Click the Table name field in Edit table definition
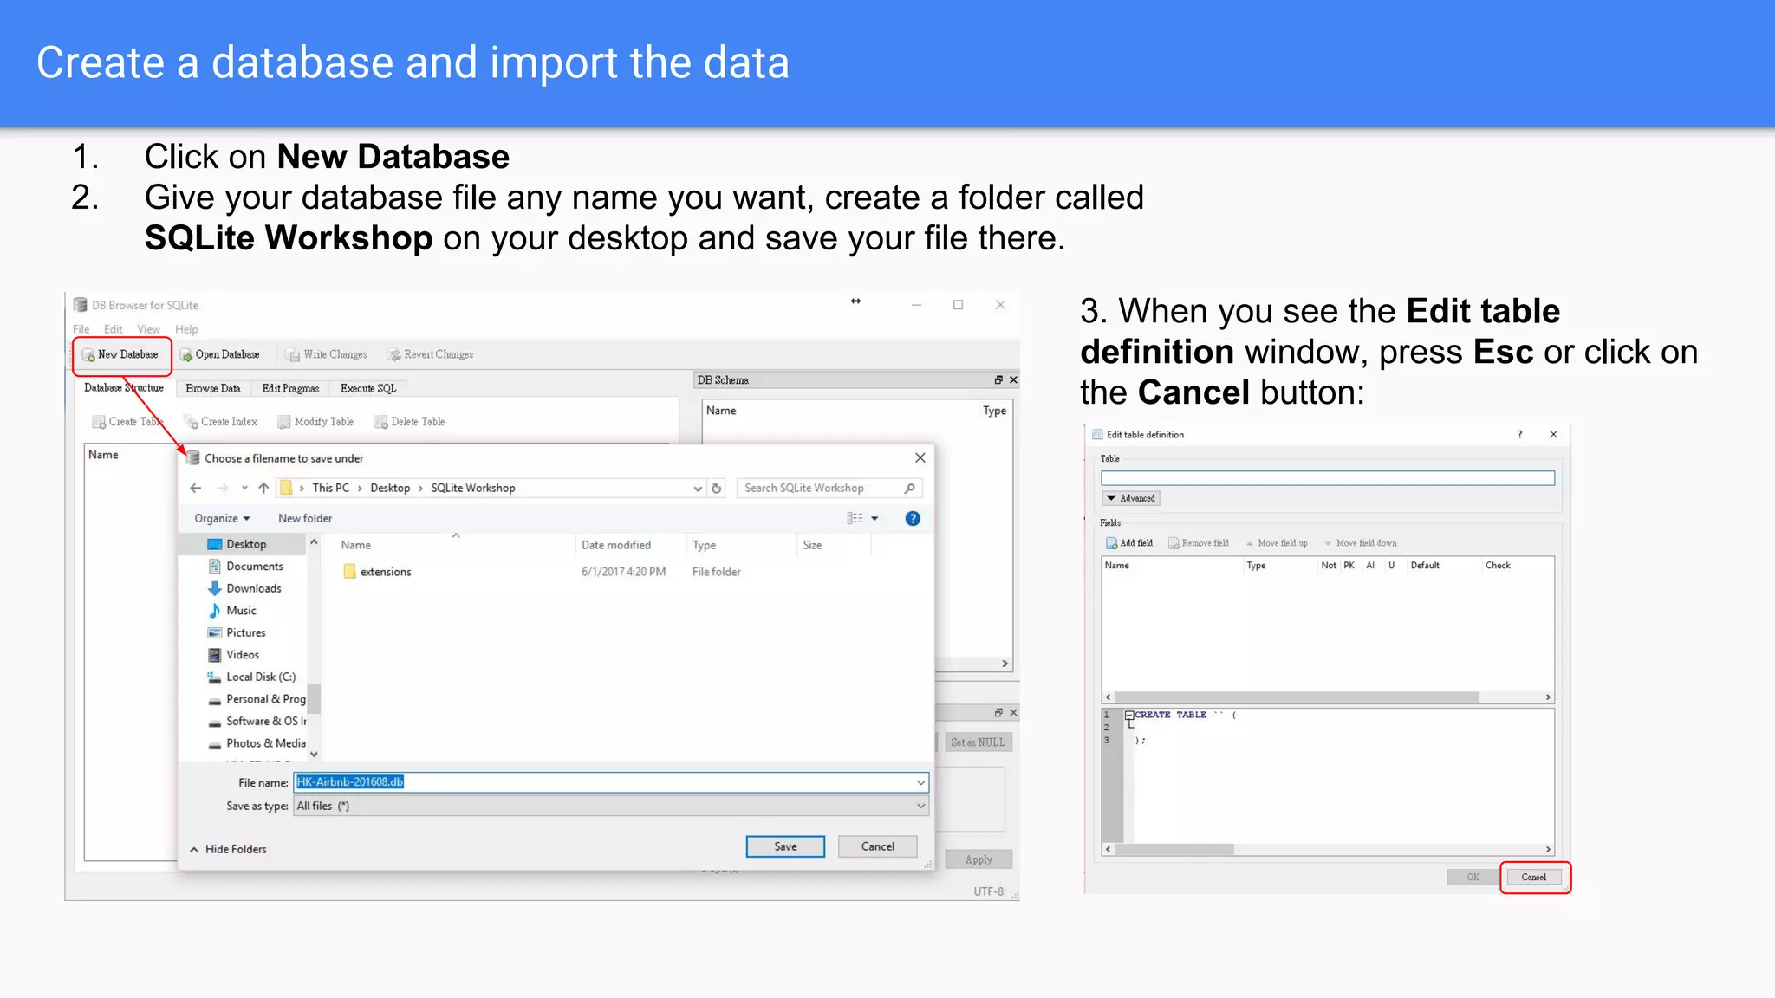 (x=1328, y=478)
